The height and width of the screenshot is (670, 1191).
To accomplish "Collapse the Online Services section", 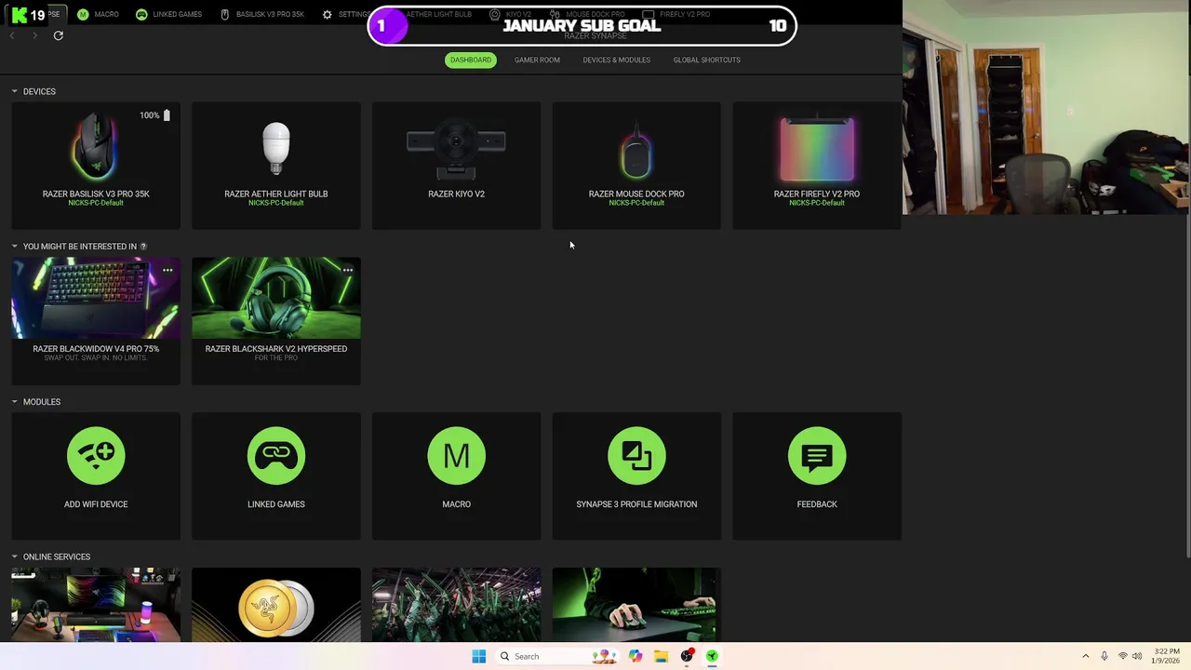I will pos(15,556).
